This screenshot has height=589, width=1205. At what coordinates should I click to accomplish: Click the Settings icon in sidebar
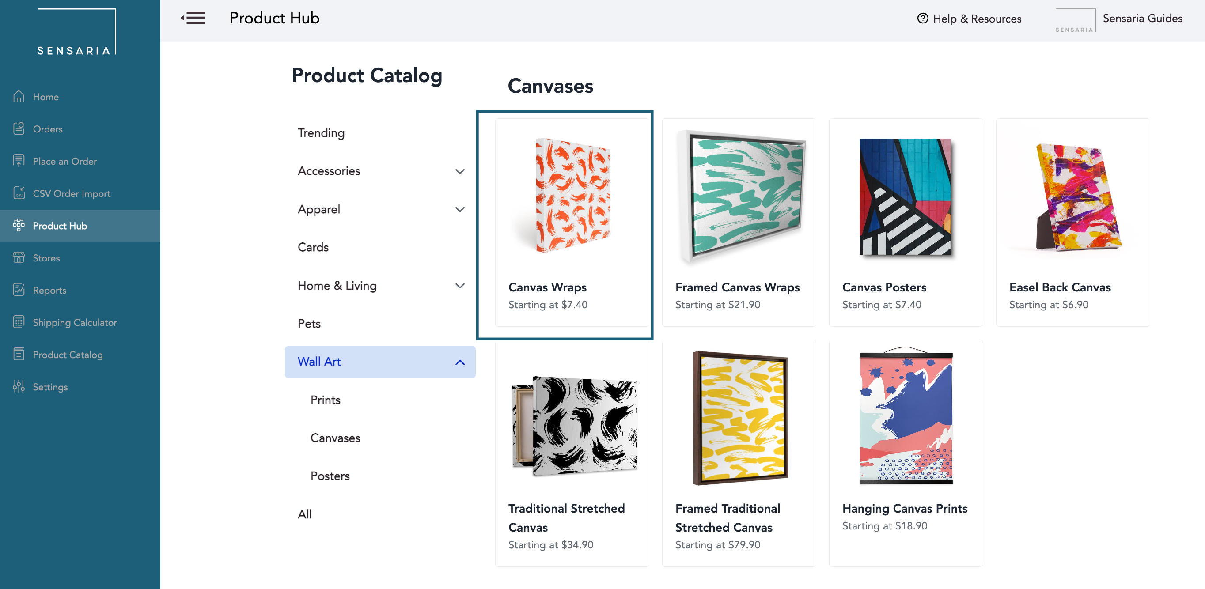click(19, 386)
